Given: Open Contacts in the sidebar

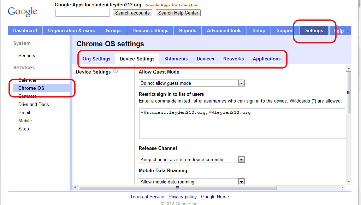Looking at the screenshot, I should pyautogui.click(x=28, y=96).
